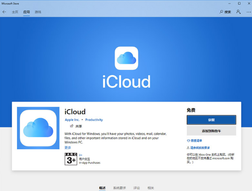
Task: Go back with the back arrow
Action: 4,12
